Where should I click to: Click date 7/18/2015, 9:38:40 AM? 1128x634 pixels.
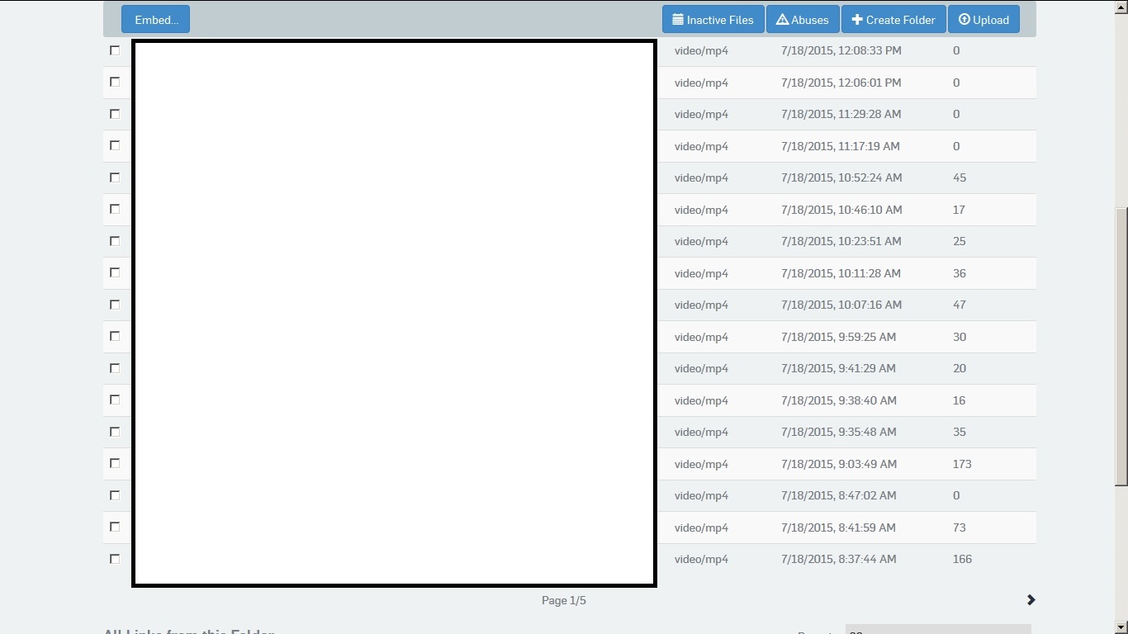click(839, 400)
